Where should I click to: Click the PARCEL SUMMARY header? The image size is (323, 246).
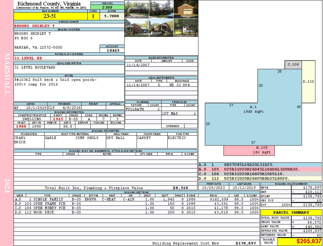291,212
